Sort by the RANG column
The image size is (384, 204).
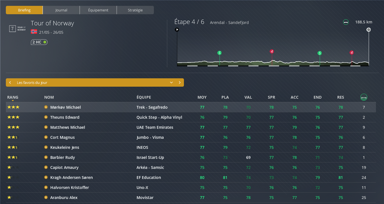tap(13, 97)
